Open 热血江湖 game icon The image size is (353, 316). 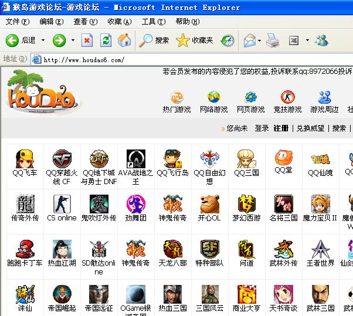tap(62, 249)
